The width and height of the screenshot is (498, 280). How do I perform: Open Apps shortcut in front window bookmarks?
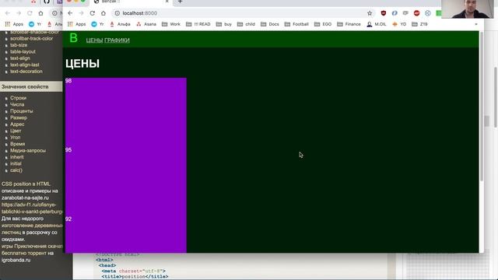(77, 24)
